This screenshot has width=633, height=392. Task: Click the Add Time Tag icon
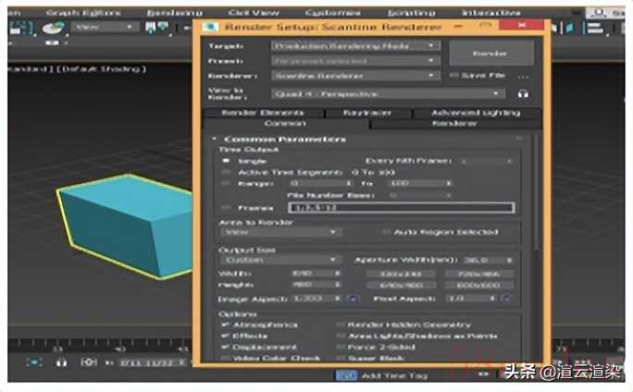point(345,375)
